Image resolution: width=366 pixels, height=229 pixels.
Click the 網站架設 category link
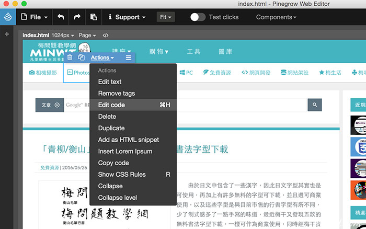tap(294, 73)
